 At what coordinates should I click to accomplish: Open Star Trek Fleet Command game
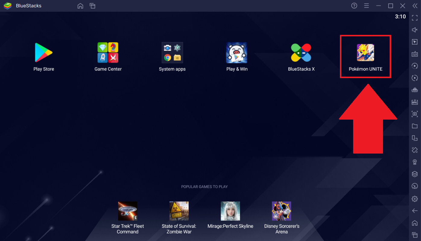(128, 211)
